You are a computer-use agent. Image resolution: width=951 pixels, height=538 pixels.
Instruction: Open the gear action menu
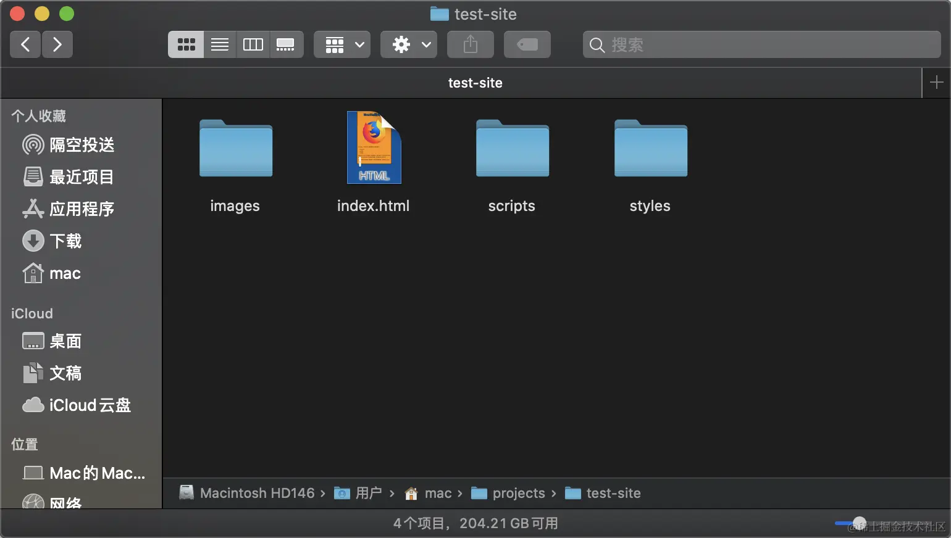click(409, 44)
